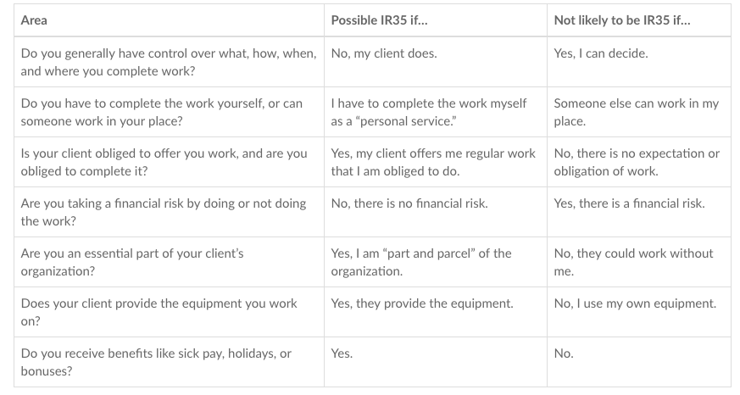The width and height of the screenshot is (740, 395).
Task: Select the "part and parcel" answer cell
Action: click(x=436, y=262)
